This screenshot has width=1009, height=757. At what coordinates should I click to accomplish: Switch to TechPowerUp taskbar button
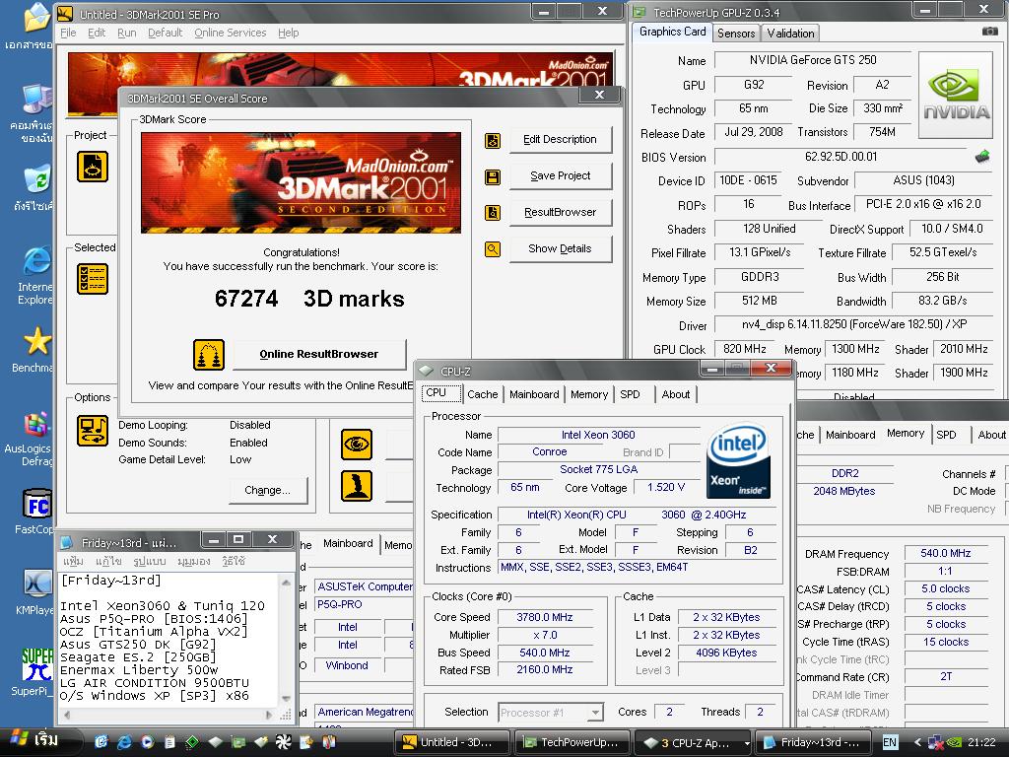(x=573, y=742)
